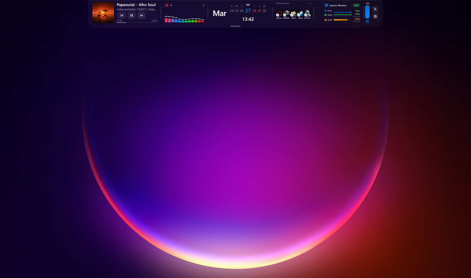The image size is (471, 278).
Task: Open Steam from Quick Launch
Action: tap(300, 13)
